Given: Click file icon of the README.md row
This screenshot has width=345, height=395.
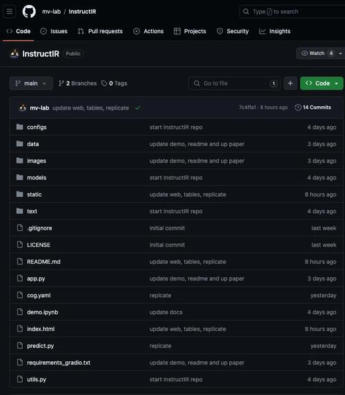Looking at the screenshot, I should pyautogui.click(x=20, y=261).
